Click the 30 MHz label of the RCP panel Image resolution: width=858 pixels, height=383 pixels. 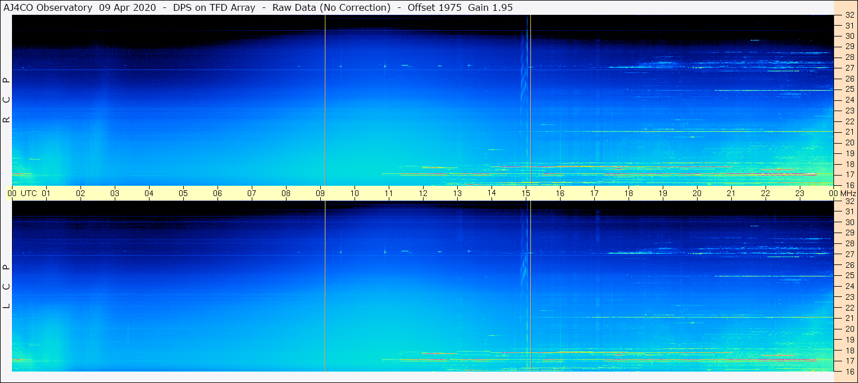(x=849, y=36)
